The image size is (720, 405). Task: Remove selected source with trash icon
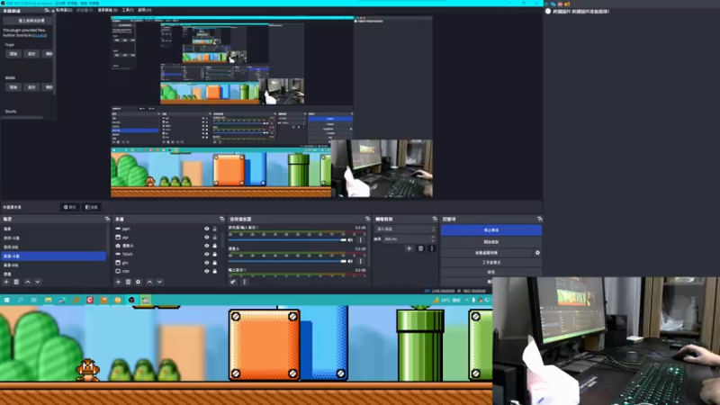pos(128,282)
